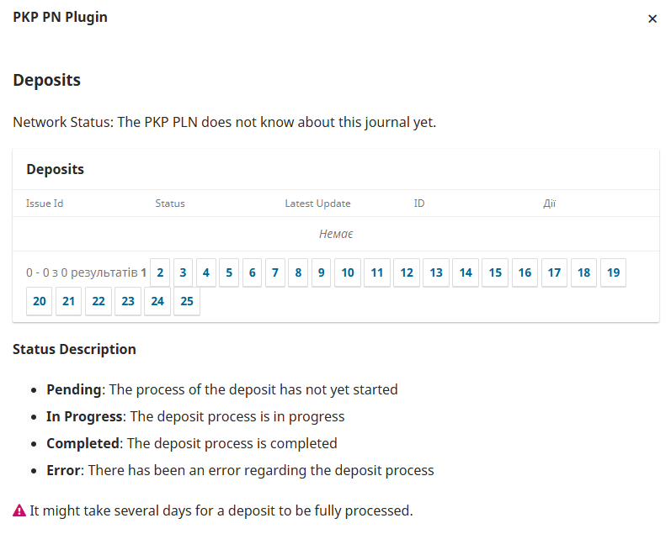Screen dimensions: 671x550
Task: Click the Latest Update column header
Action: (x=317, y=204)
